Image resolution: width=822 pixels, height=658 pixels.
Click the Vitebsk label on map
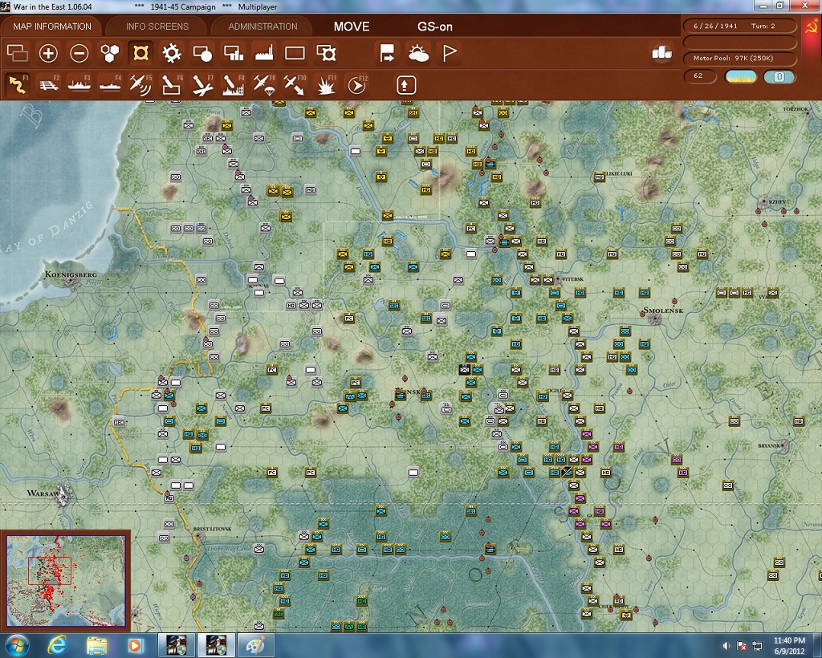pos(572,279)
